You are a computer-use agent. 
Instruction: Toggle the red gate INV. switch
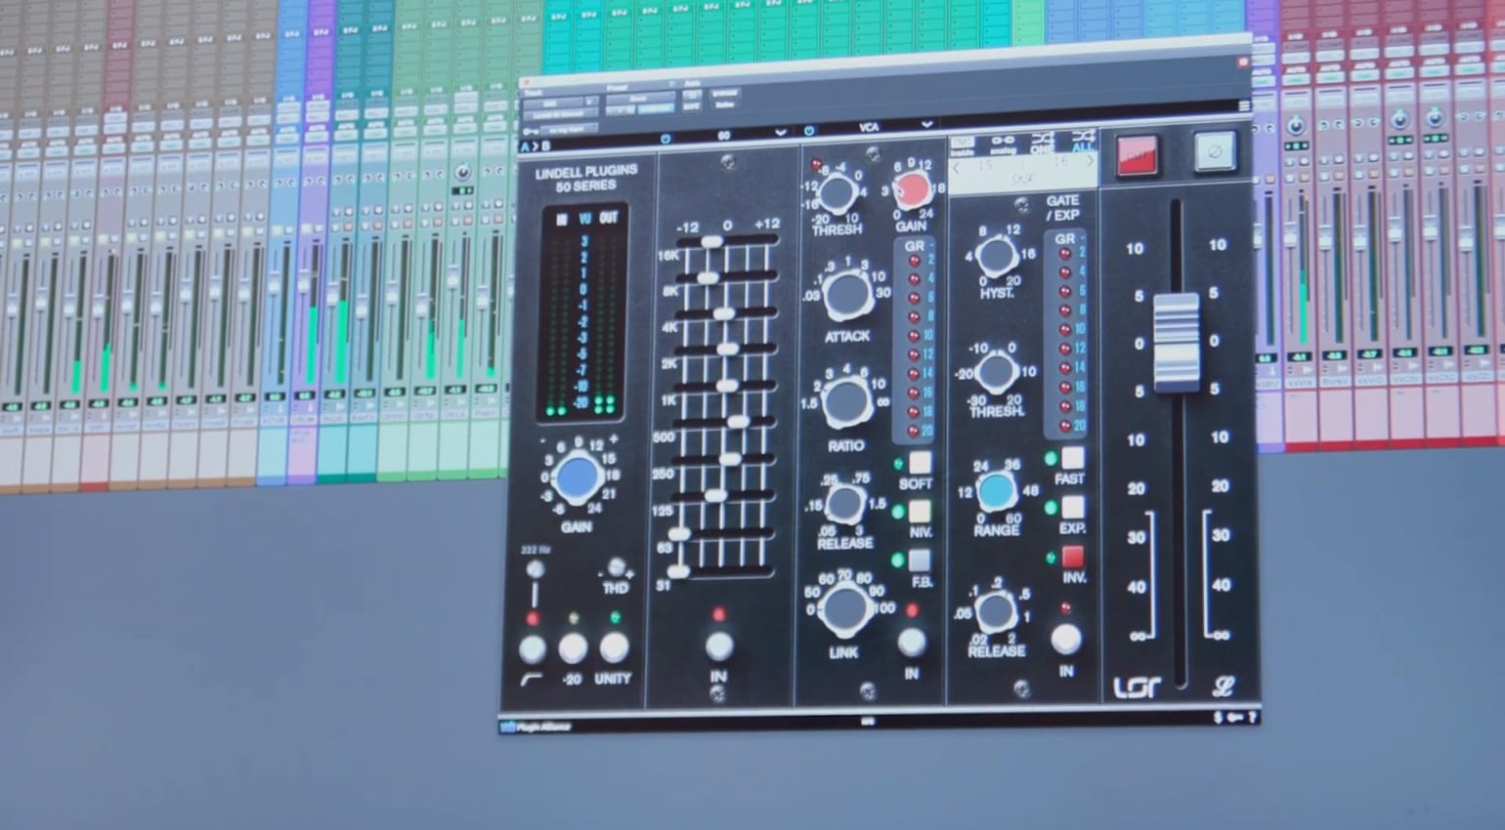tap(1072, 557)
